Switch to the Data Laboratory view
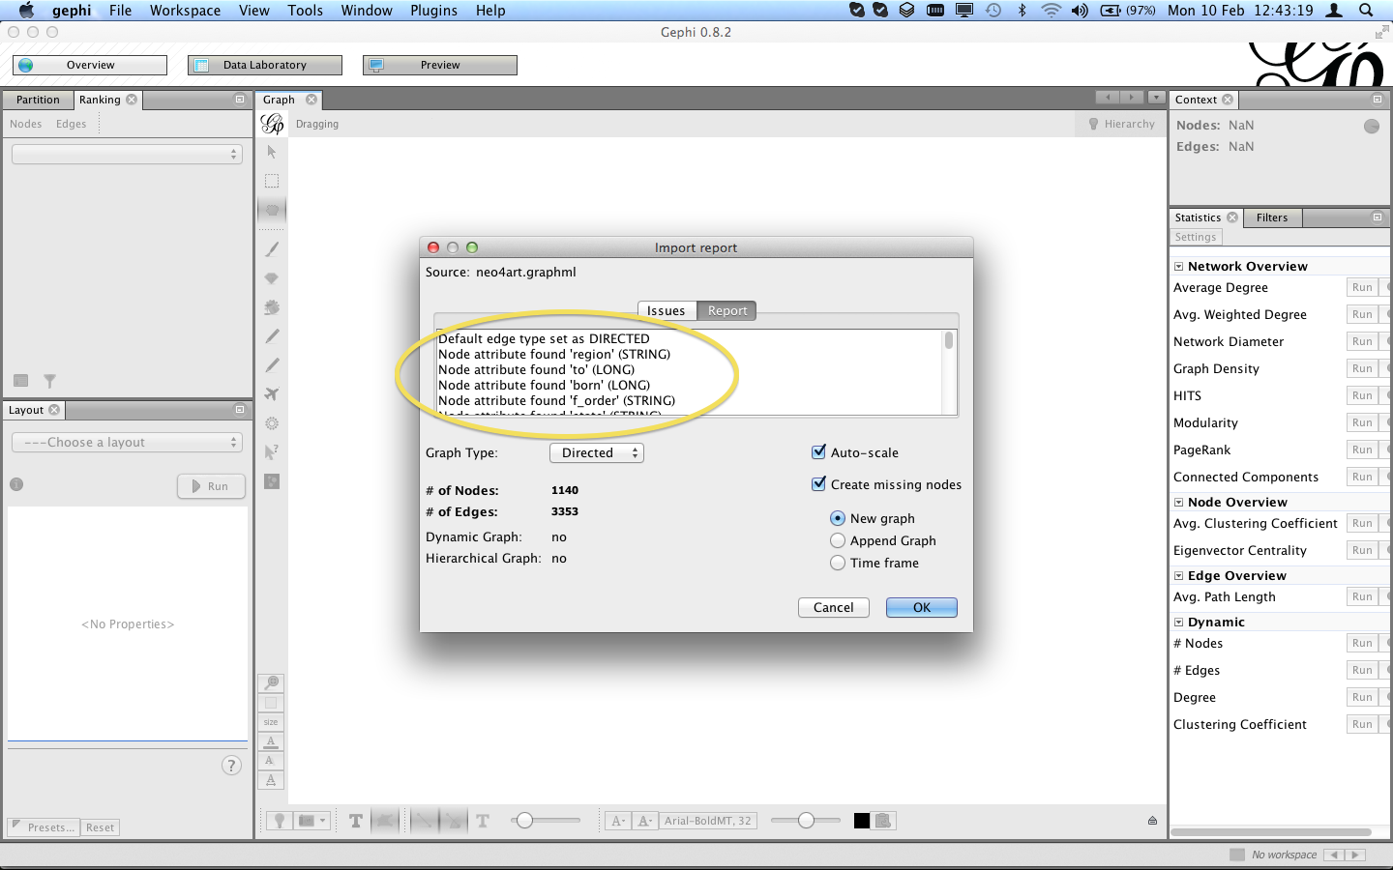Image resolution: width=1393 pixels, height=870 pixels. click(265, 65)
